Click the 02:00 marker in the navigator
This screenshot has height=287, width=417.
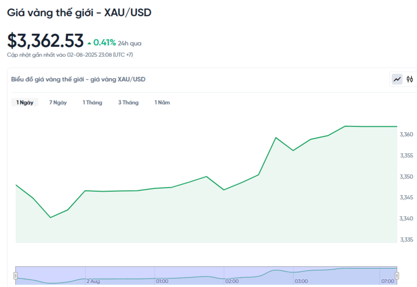[x=232, y=281]
